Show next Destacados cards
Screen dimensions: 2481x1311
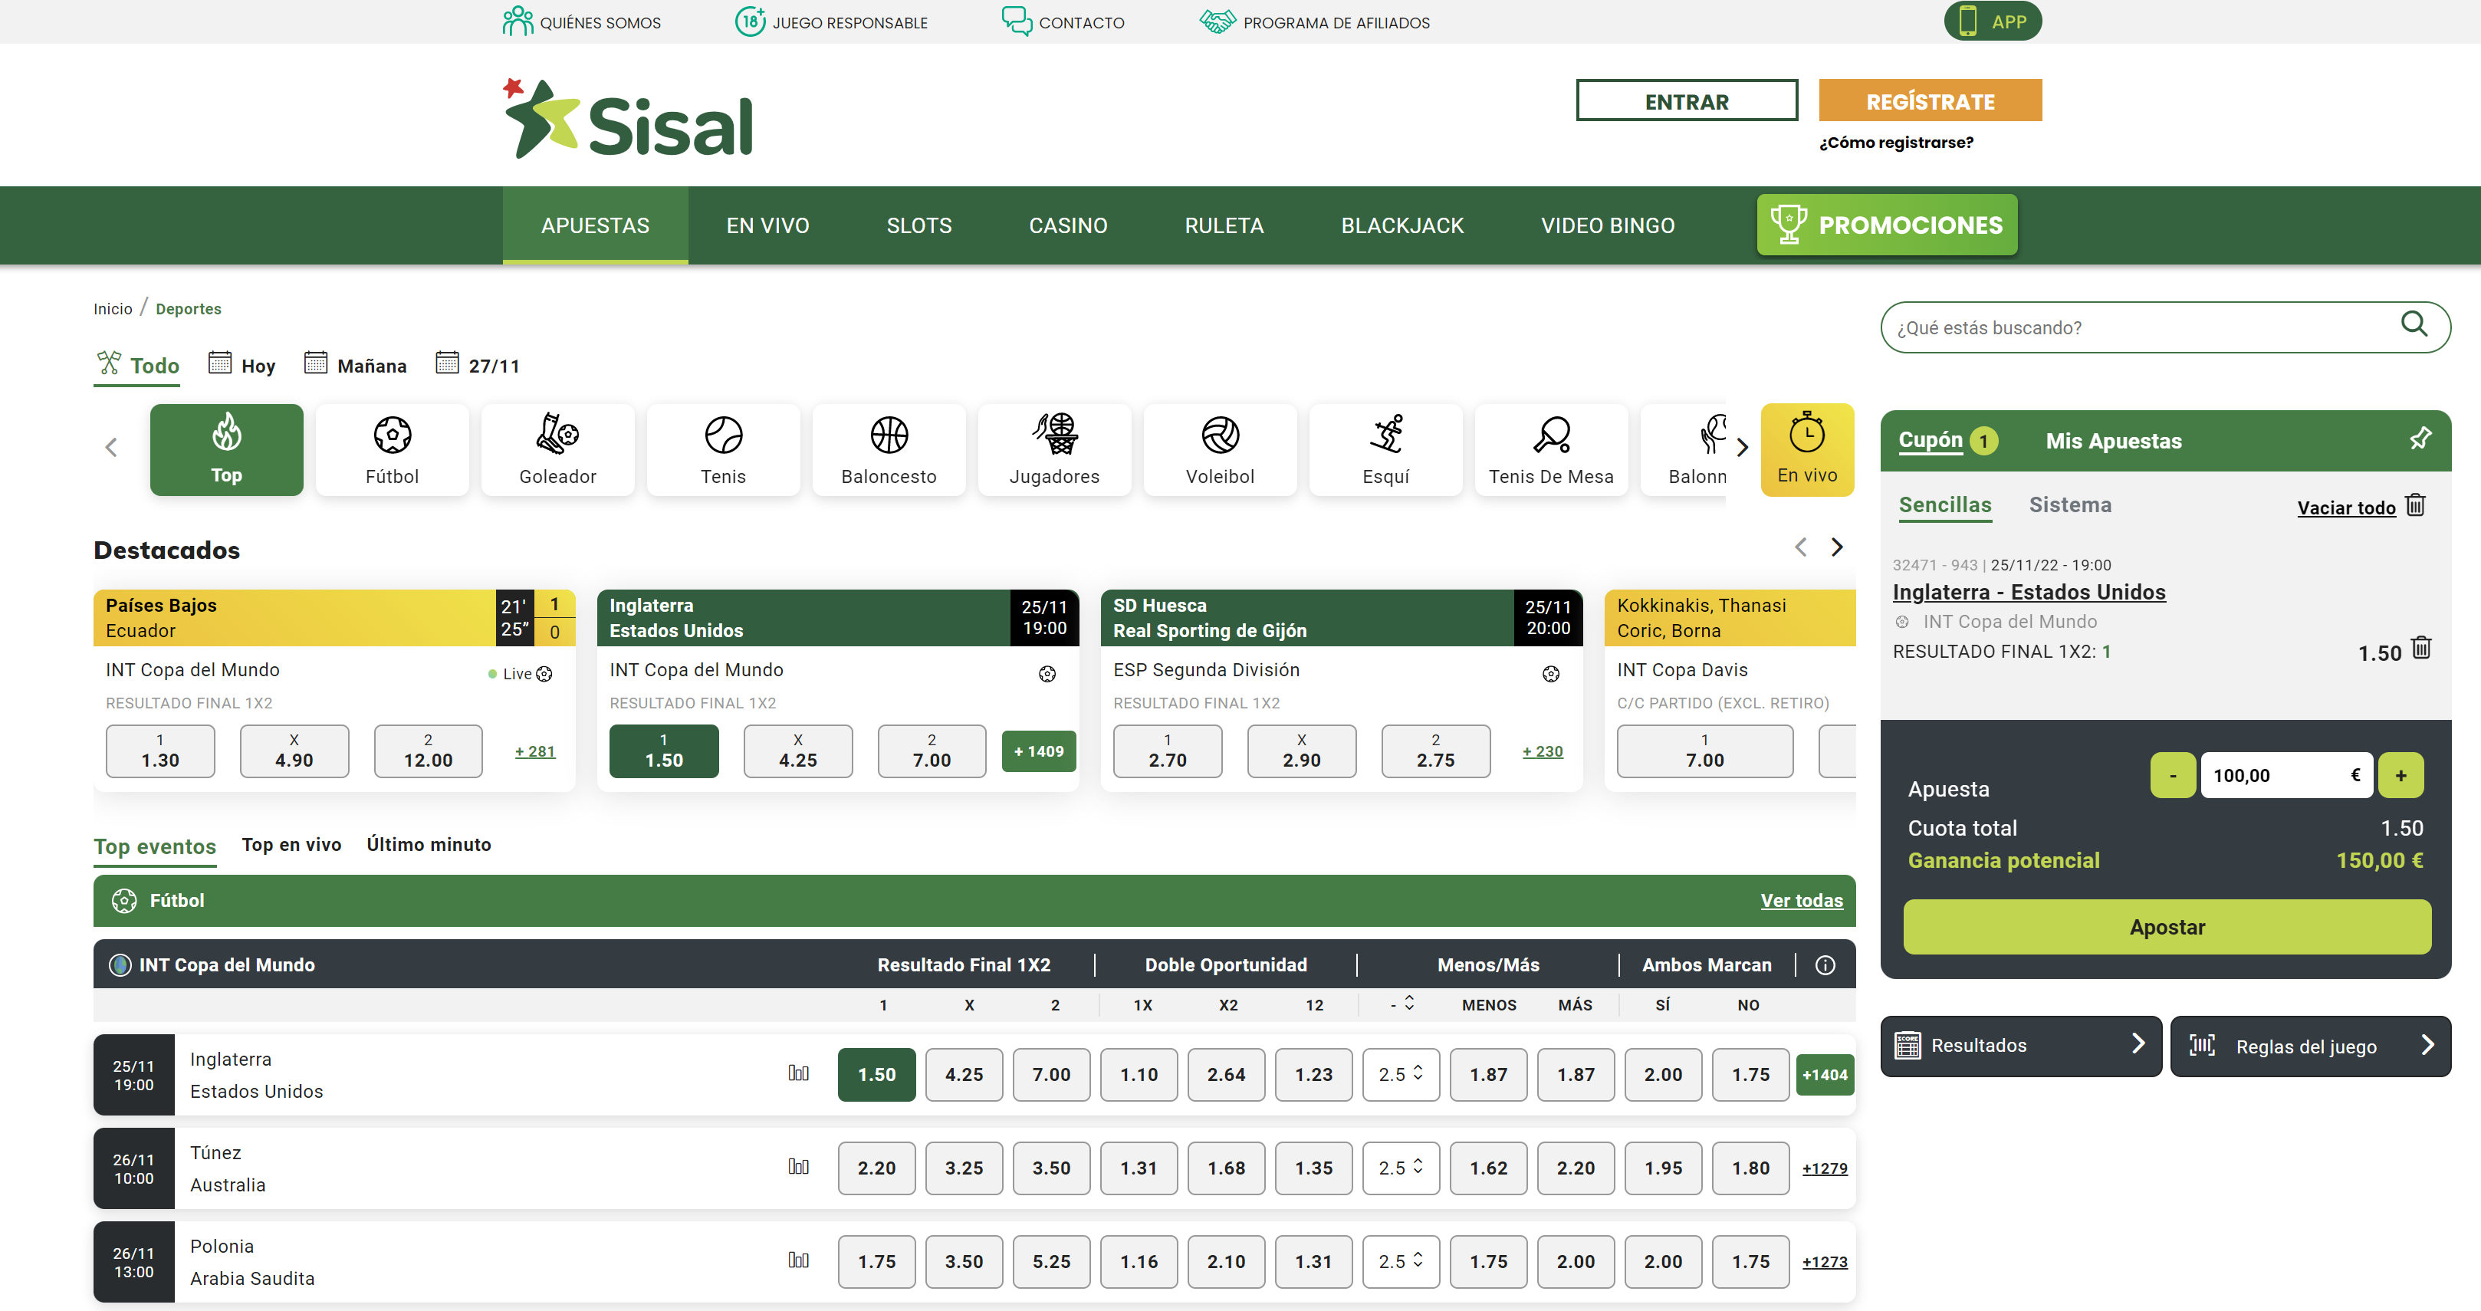1837,547
